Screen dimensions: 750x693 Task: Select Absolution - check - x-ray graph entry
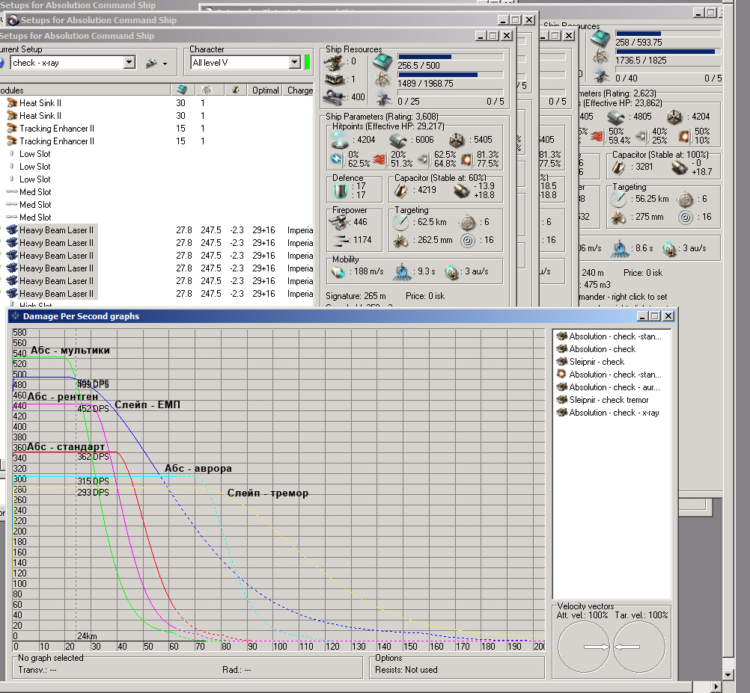[613, 413]
